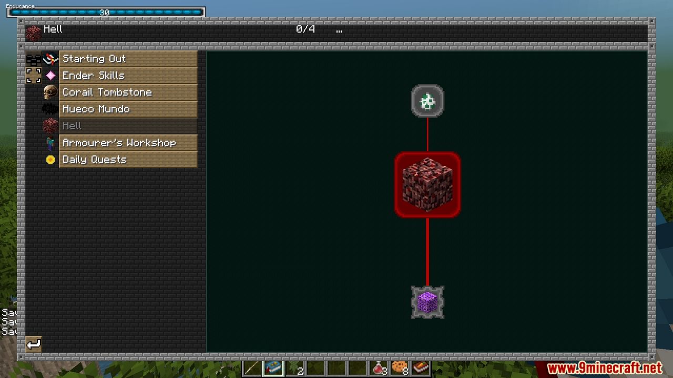Select the stick item in hotbar
Screen dimensions: 673x378
[252, 369]
